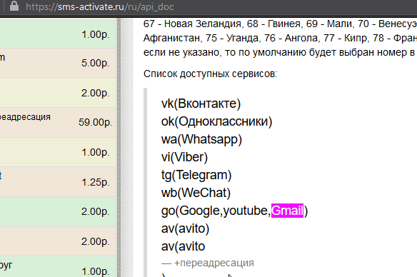Select the wa(Whatsapp) service line
This screenshot has height=277, width=417.
[x=201, y=139]
